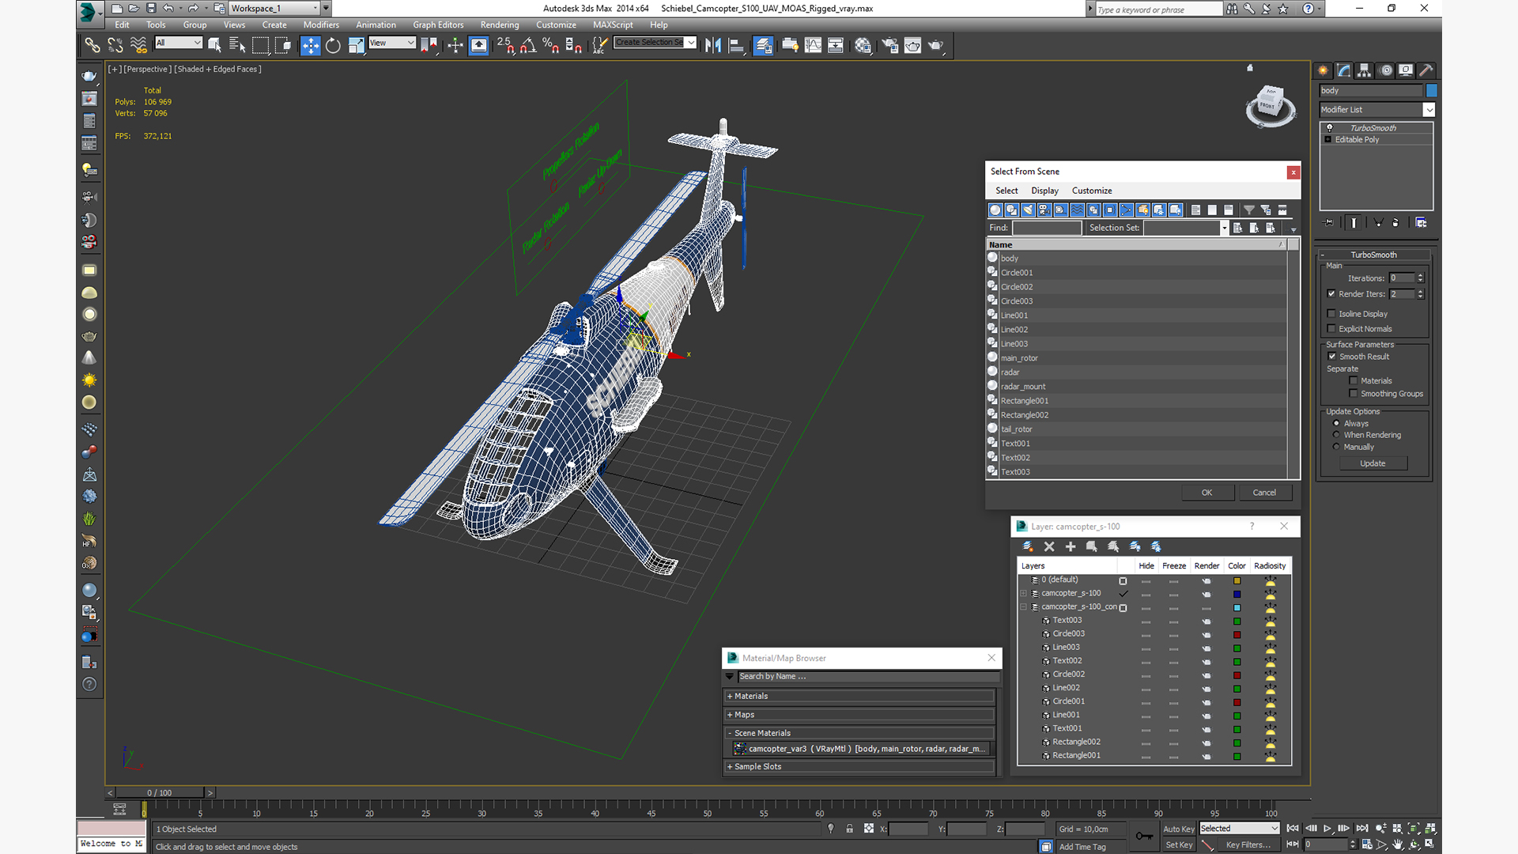Image resolution: width=1518 pixels, height=854 pixels.
Task: Click Delete Layer X icon in Layer dialog
Action: coord(1049,546)
